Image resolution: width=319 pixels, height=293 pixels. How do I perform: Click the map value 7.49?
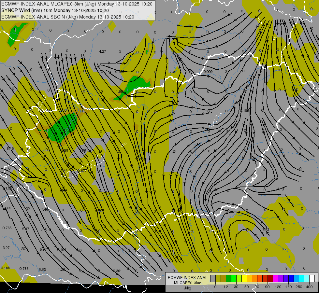(x=173, y=72)
